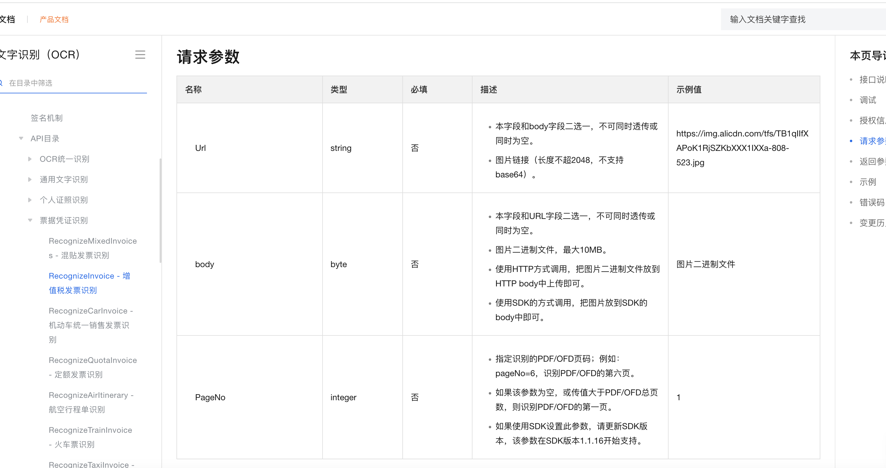Expand the 个人证照识别 tree arrow

click(30, 200)
